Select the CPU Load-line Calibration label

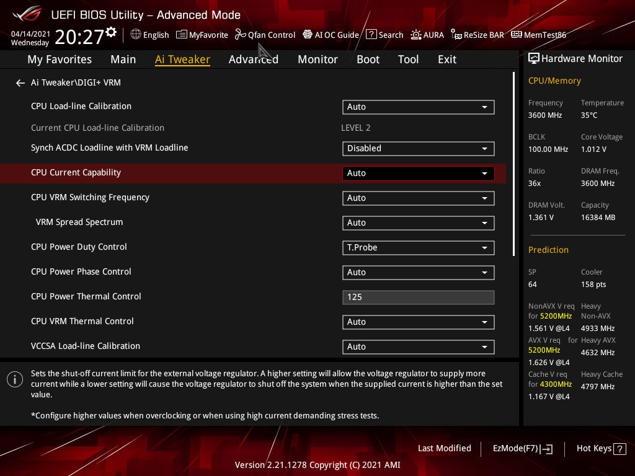click(81, 106)
